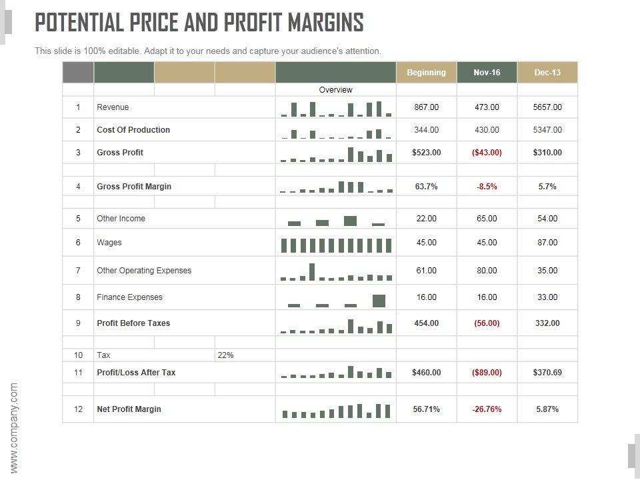The image size is (640, 480).
Task: Click the Net Profit Margin sparkline
Action: tap(336, 410)
